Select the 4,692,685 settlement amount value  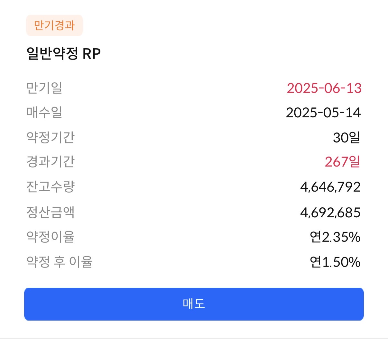coord(330,213)
